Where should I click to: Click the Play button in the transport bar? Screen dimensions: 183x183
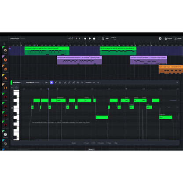click(x=90, y=39)
